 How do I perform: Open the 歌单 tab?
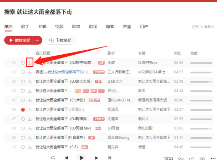point(76,27)
